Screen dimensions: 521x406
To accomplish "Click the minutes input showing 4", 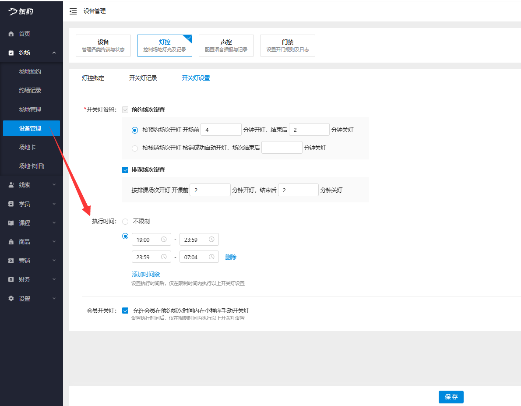I will point(221,130).
